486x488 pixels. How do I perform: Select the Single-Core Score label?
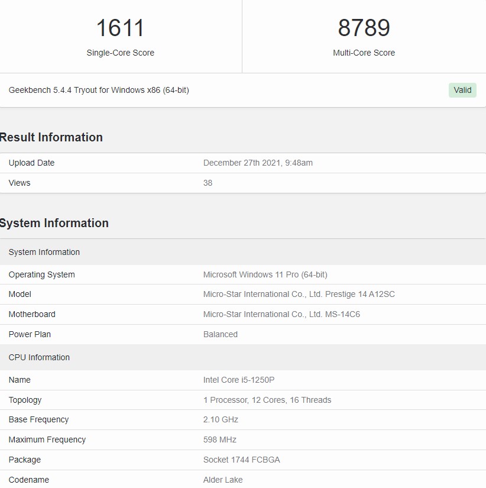coord(120,53)
